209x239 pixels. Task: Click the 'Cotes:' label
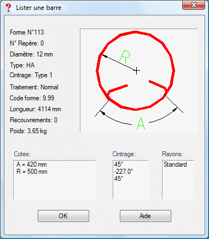click(22, 154)
